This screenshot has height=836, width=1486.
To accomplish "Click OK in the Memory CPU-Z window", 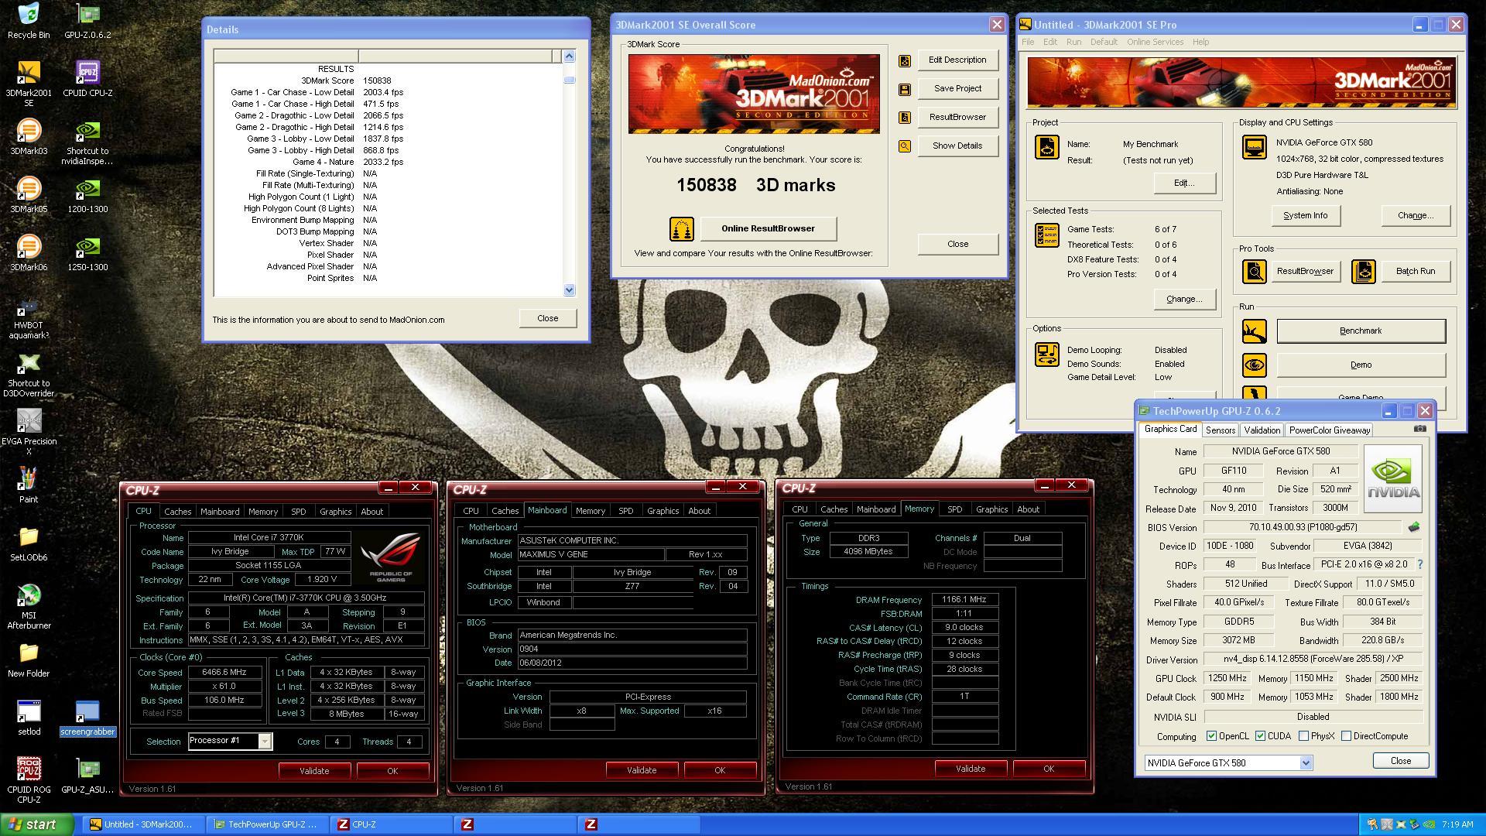I will tap(1049, 769).
